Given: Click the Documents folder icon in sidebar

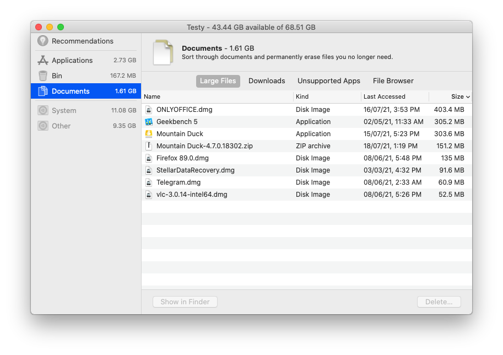Looking at the screenshot, I should point(42,91).
